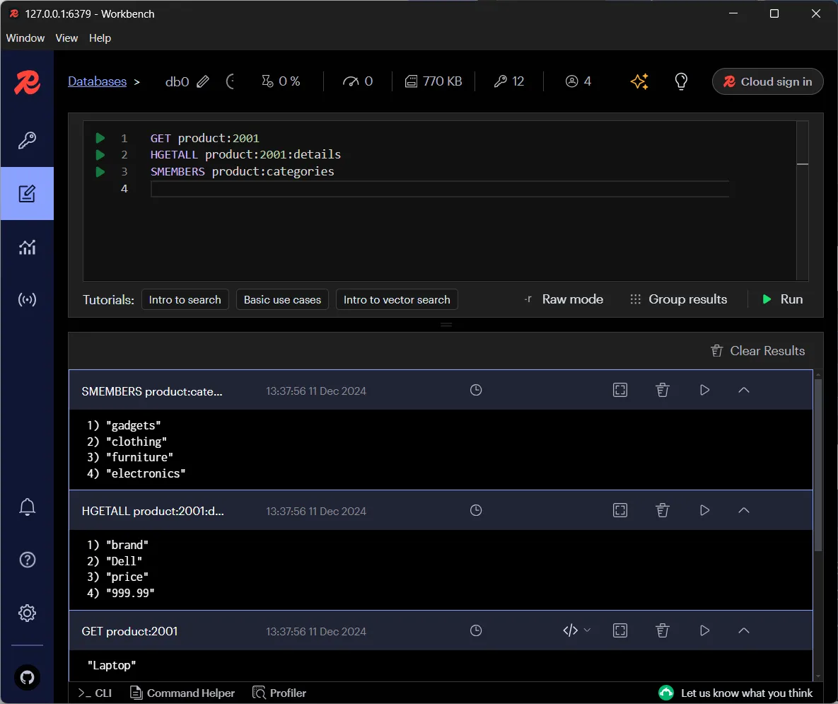Screen dimensions: 838x704
Task: Collapse the HGETALL product details result
Action: coord(743,510)
